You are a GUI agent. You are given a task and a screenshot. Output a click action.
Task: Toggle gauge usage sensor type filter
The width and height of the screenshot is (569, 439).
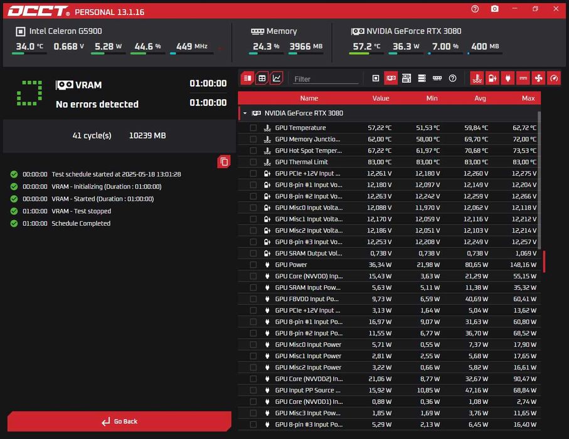[x=554, y=78]
